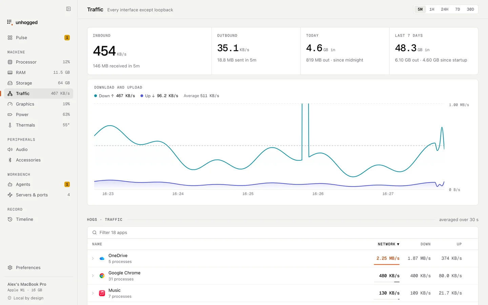The image size is (488, 305).
Task: Click the unhogged logo dots icon
Action: (x=10, y=22)
